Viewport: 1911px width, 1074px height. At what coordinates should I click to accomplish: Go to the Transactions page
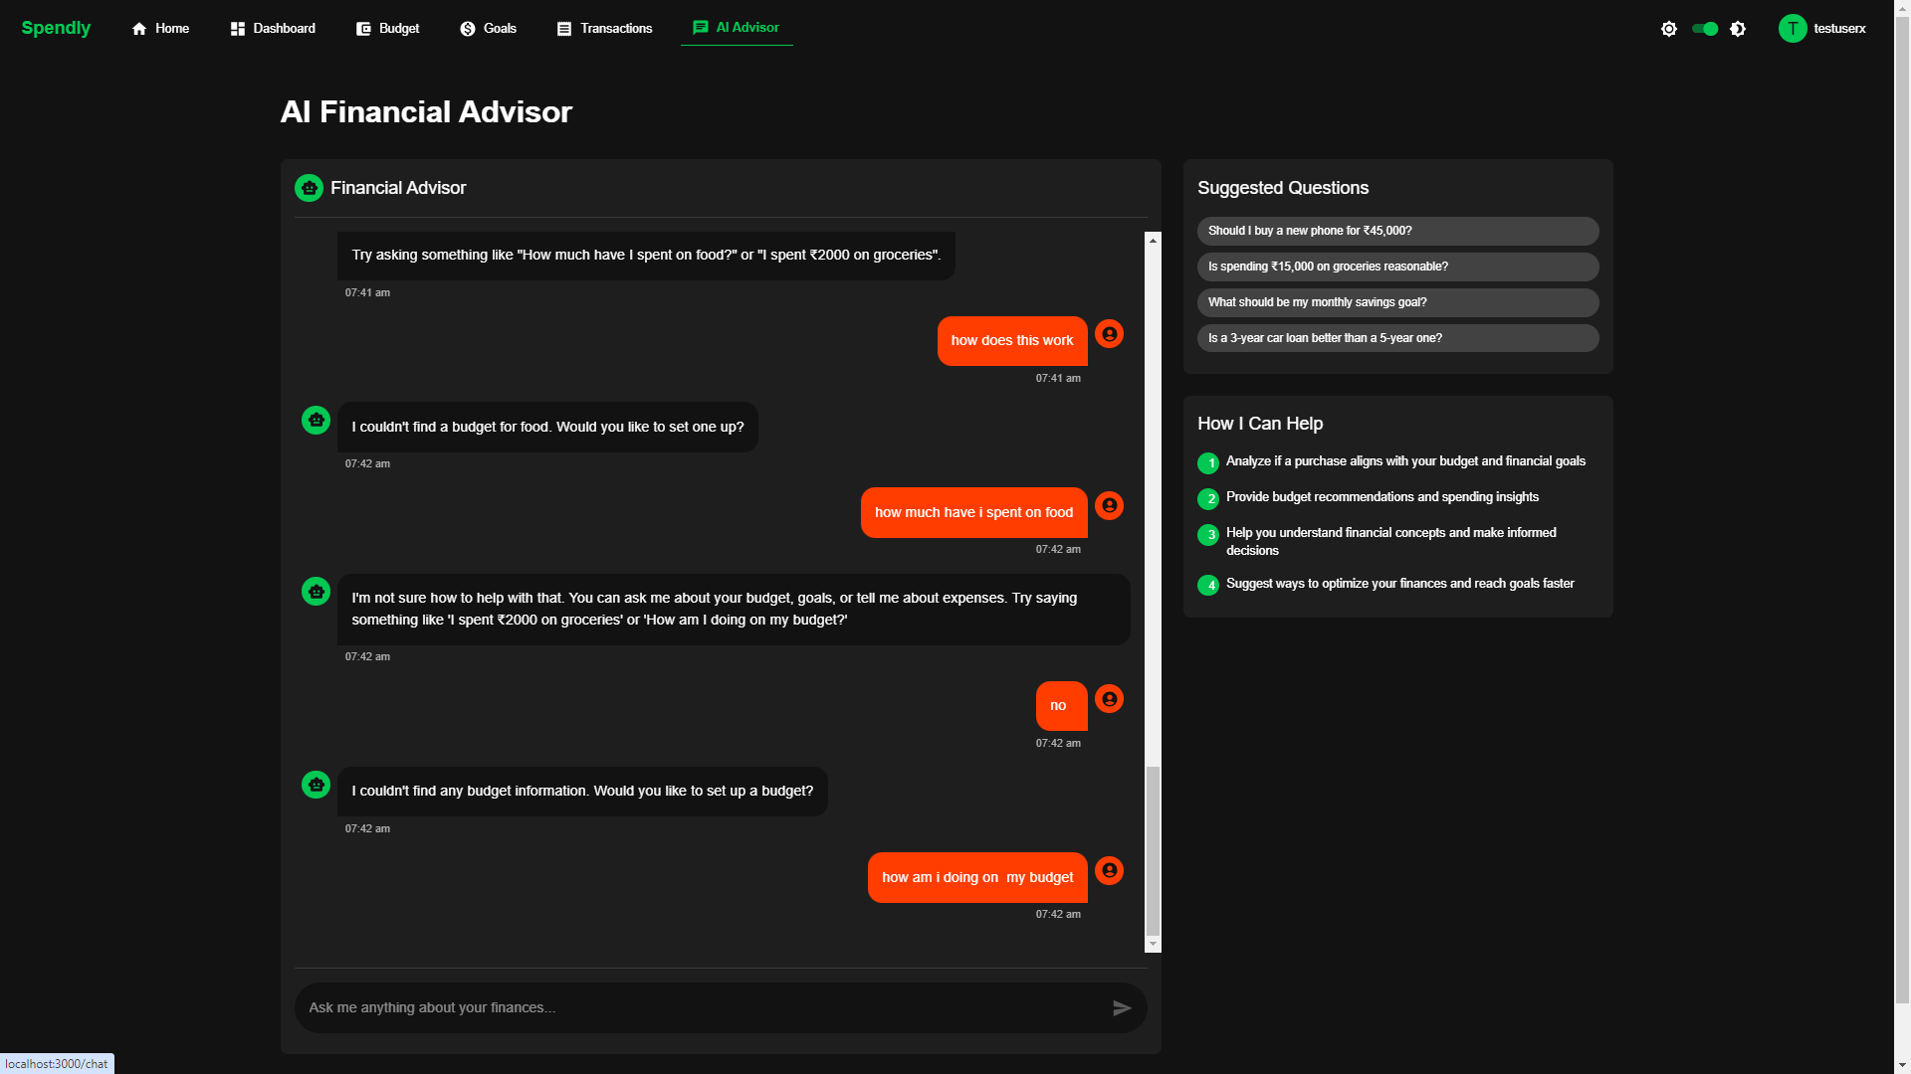point(604,29)
